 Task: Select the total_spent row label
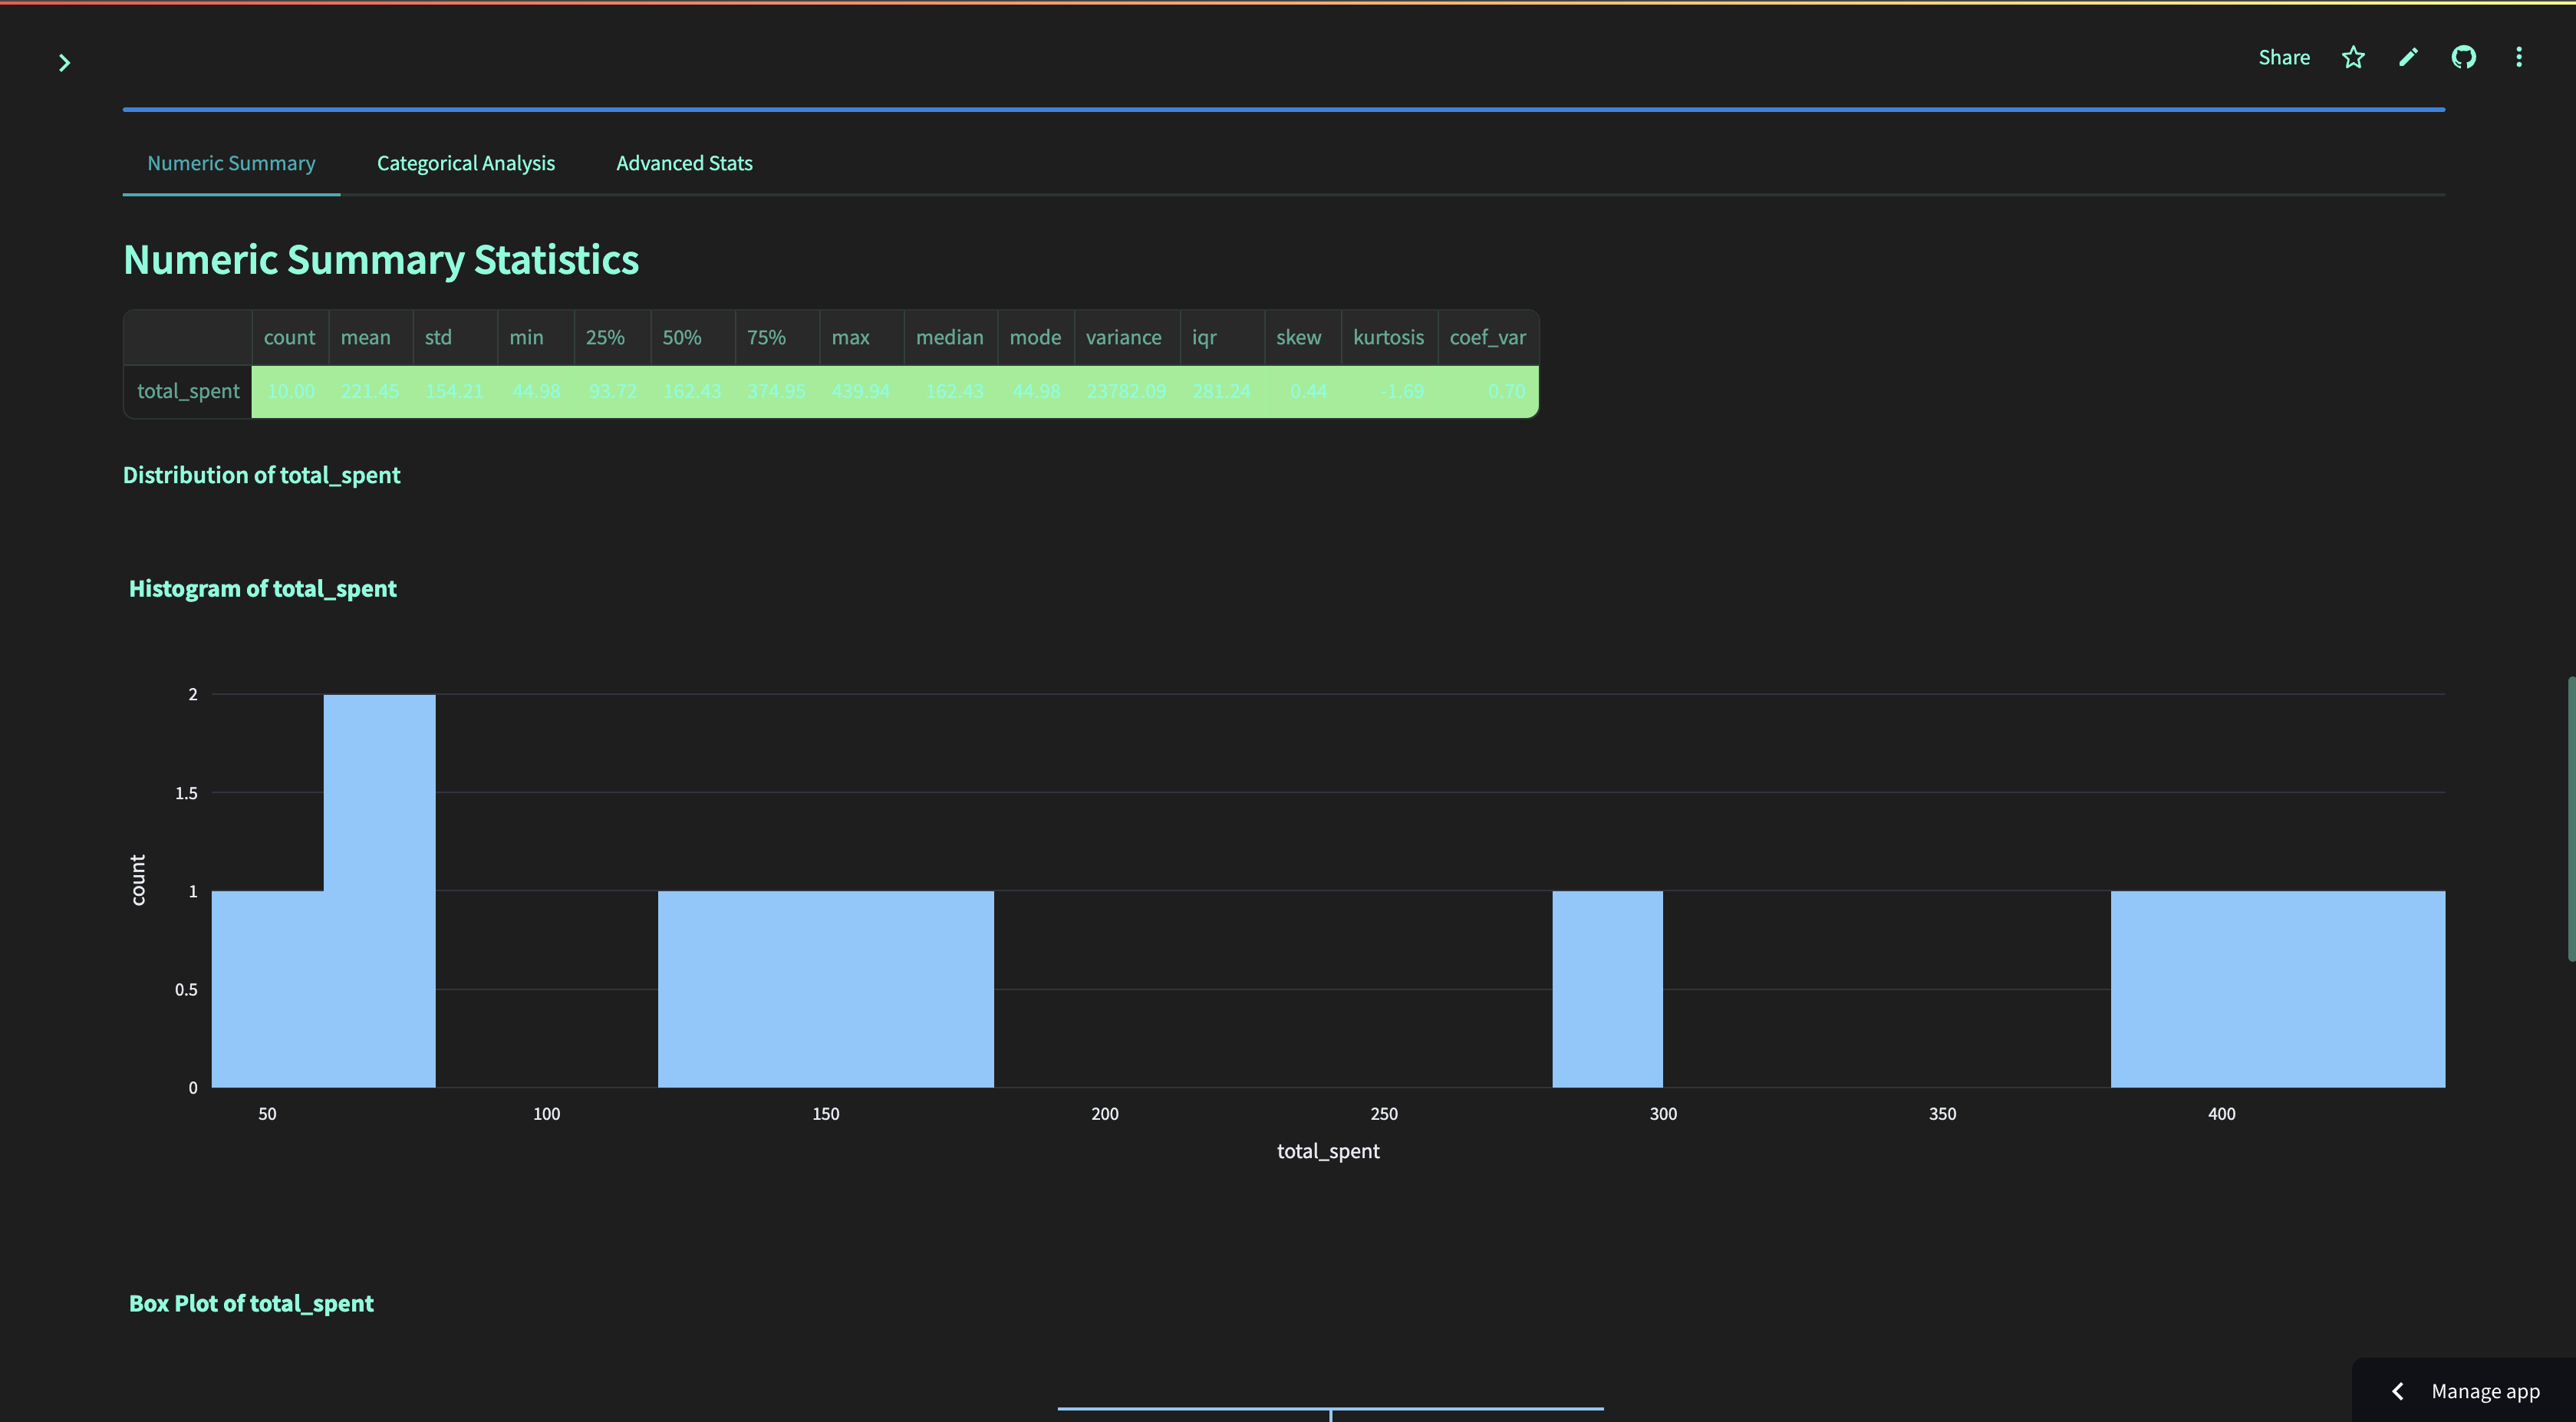click(188, 391)
